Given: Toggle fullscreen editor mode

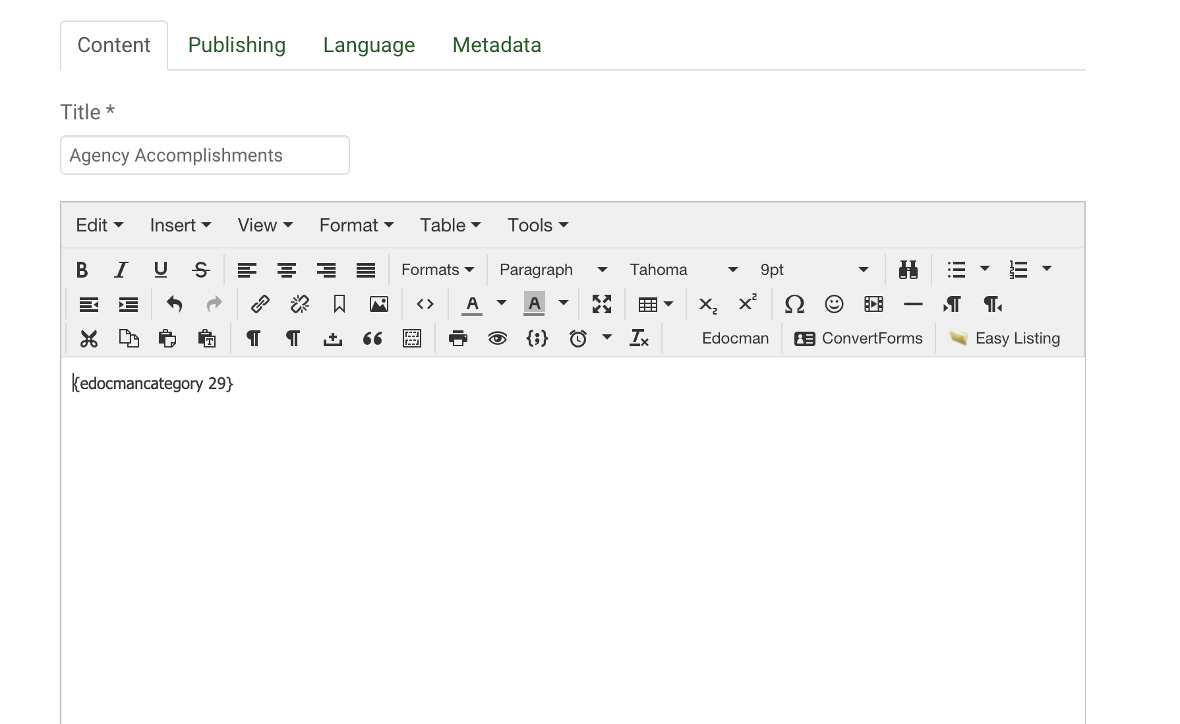Looking at the screenshot, I should (x=602, y=304).
